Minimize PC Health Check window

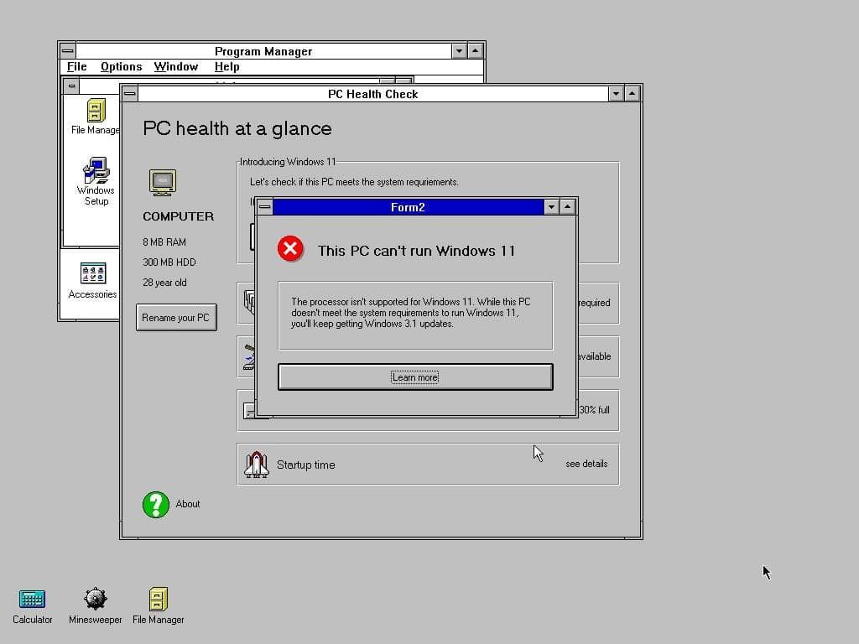tap(616, 94)
